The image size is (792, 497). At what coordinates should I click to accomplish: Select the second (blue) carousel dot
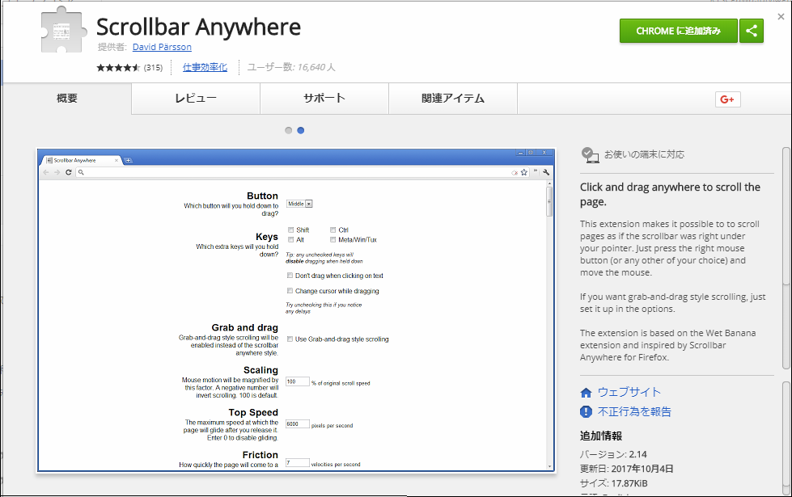300,130
